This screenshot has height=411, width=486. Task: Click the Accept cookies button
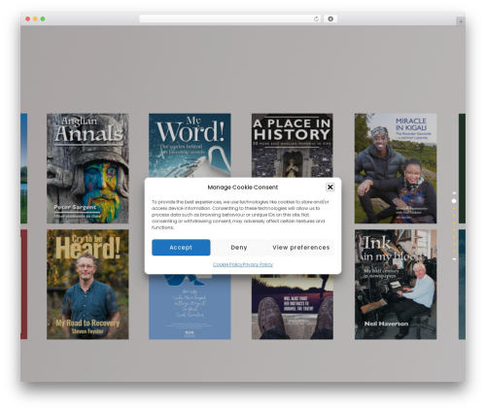click(x=181, y=248)
